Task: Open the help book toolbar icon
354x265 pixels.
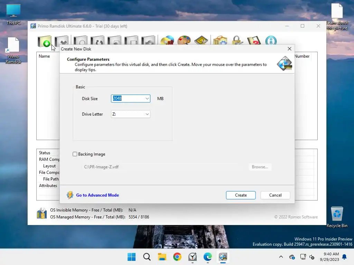Action: click(x=254, y=40)
